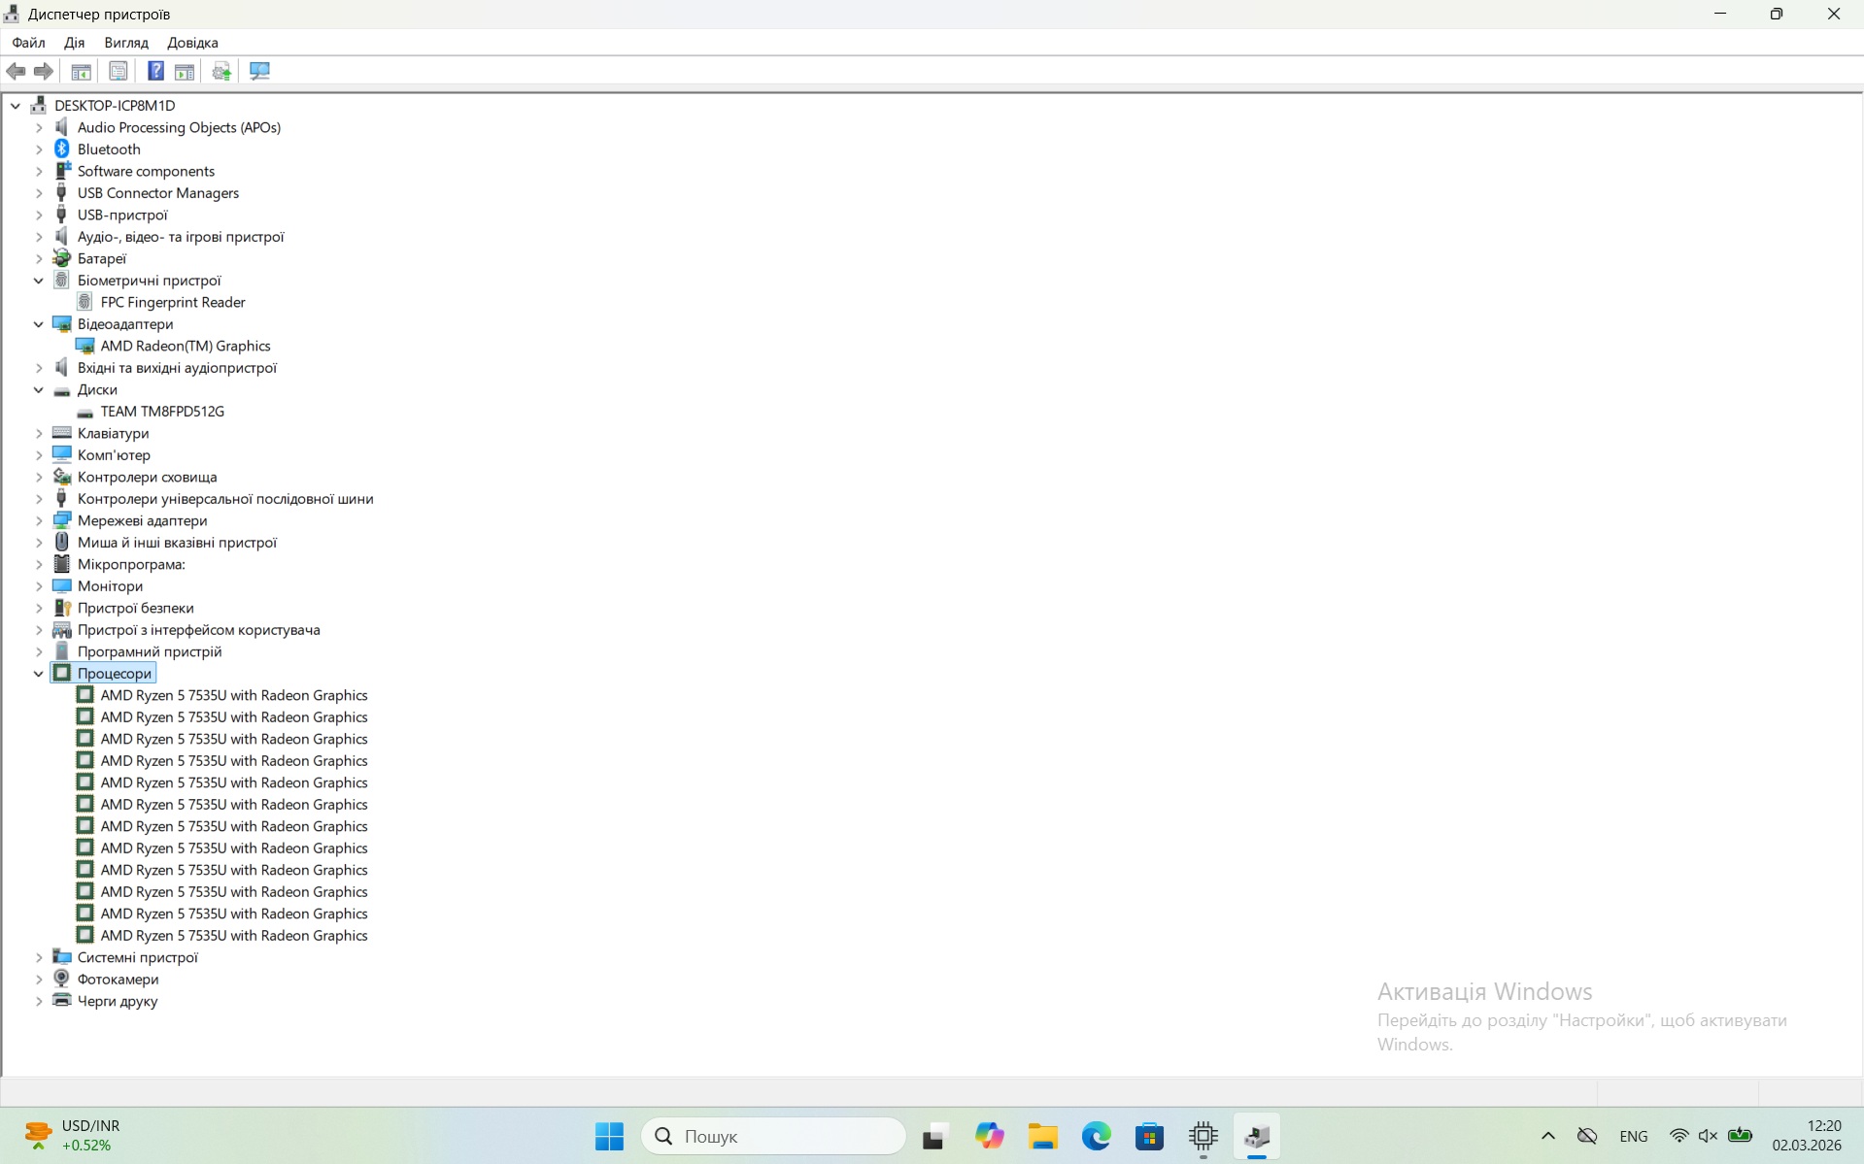Open Microsoft Edge from the taskbar

click(1096, 1136)
